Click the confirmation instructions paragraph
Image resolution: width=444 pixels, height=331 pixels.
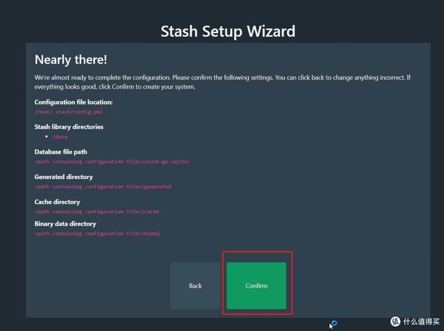(222, 82)
